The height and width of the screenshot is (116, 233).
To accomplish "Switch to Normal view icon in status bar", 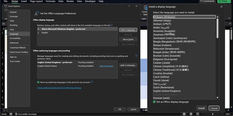I will point(184,114).
